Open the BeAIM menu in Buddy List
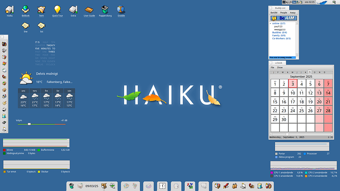This screenshot has height=191, width=340. coord(274,13)
